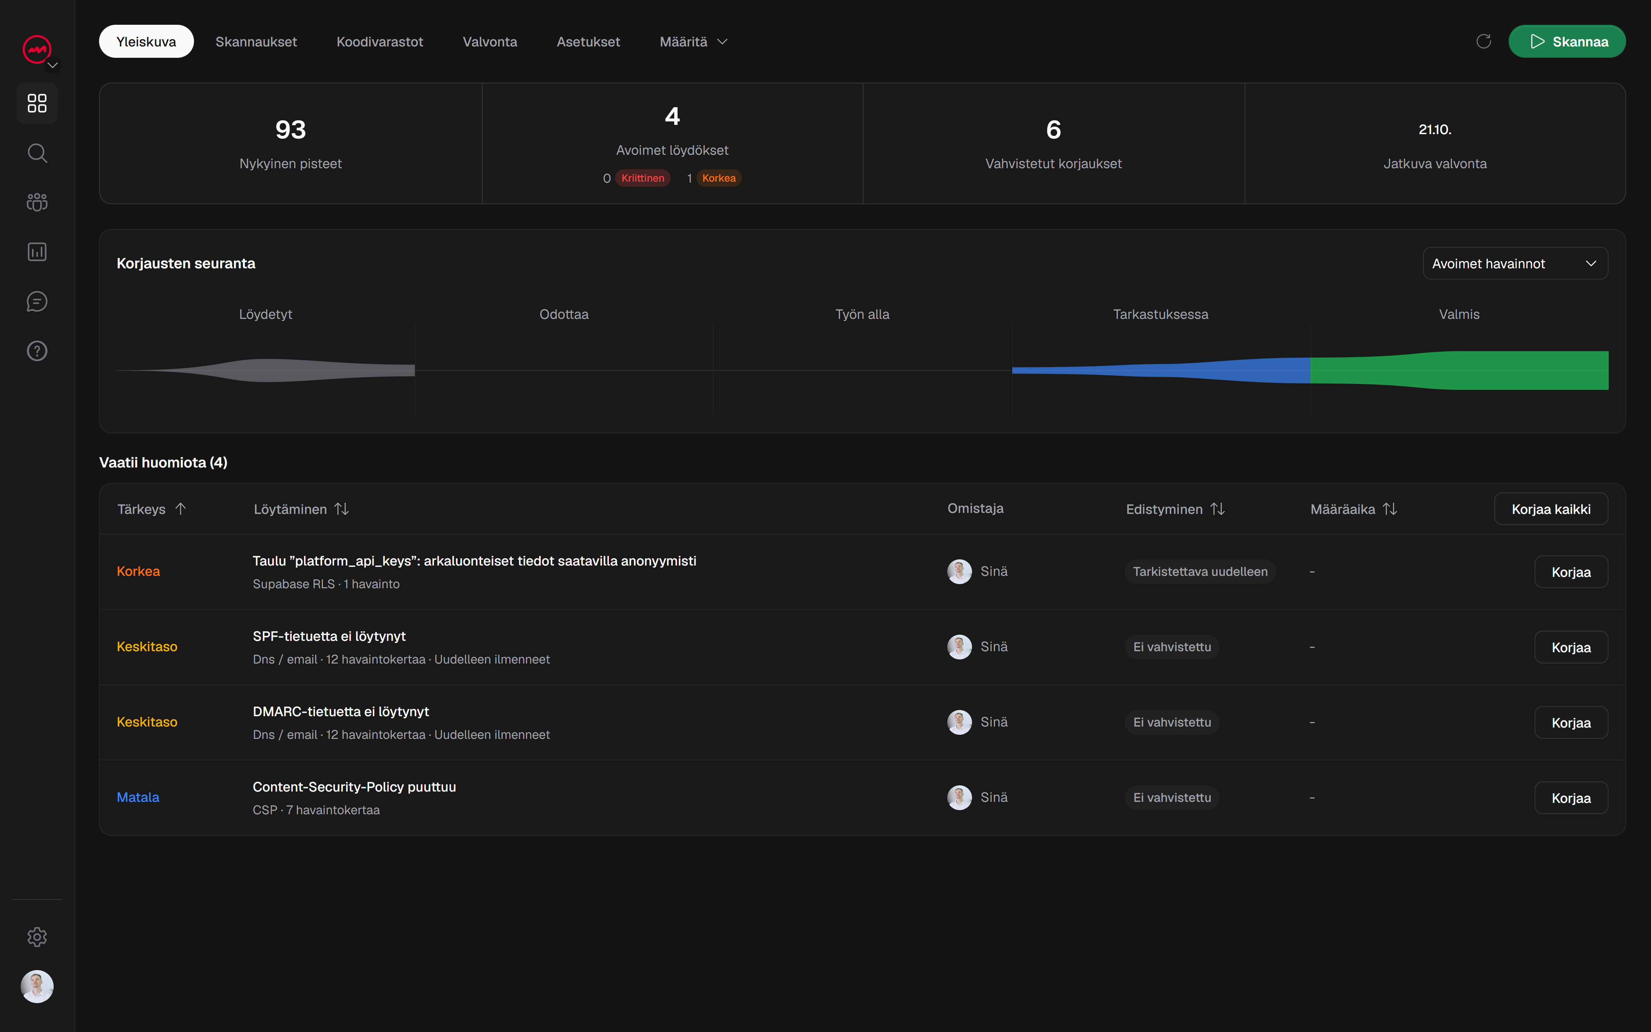1651x1032 pixels.
Task: Open the chat messages sidebar icon
Action: [x=37, y=302]
